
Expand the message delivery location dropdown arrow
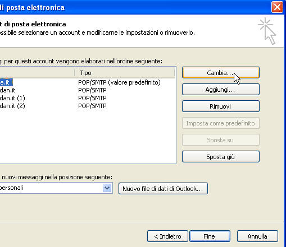107,188
